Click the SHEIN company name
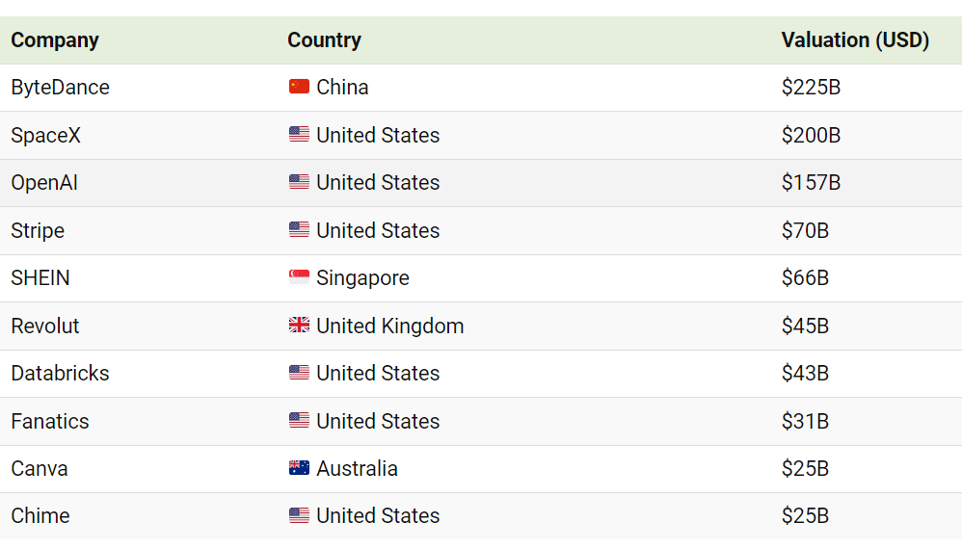Screen dimensions: 962x549 click(40, 277)
